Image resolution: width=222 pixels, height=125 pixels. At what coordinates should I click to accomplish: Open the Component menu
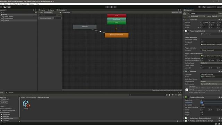coord(23,4)
